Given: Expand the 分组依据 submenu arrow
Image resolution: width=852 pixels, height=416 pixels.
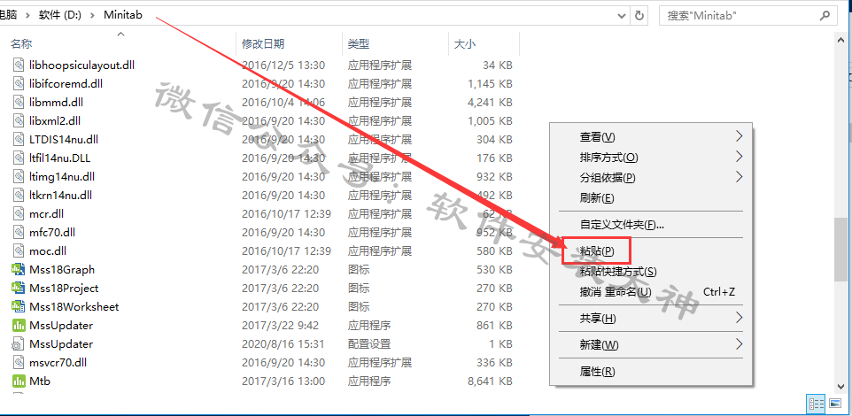Looking at the screenshot, I should click(x=739, y=176).
